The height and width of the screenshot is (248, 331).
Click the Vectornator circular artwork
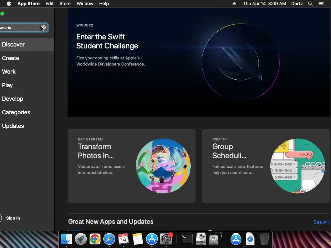pos(163,166)
